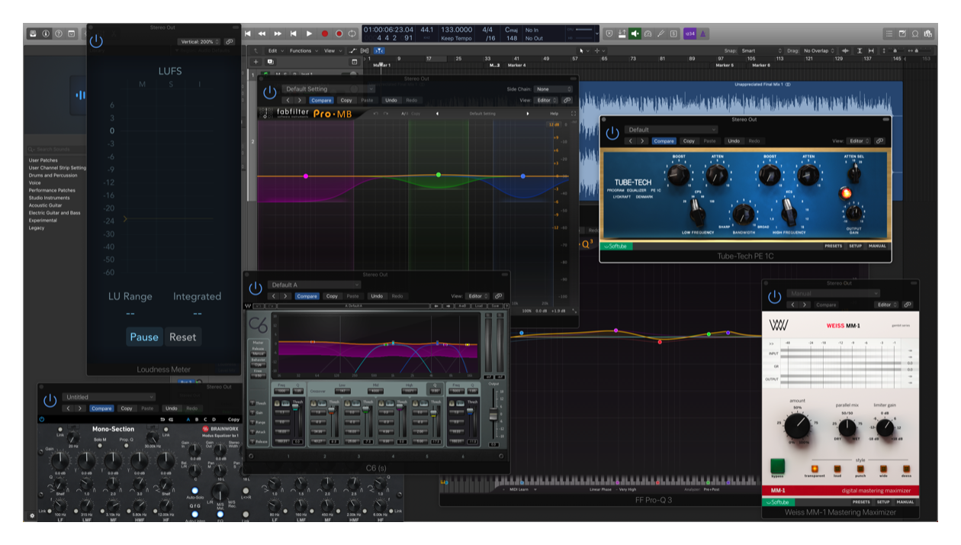Open the Untitled preset dropdown in Brainworx window
The height and width of the screenshot is (545, 961).
coord(109,397)
